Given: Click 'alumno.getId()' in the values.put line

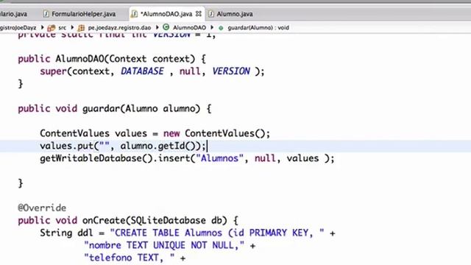Looking at the screenshot, I should pos(157,146).
